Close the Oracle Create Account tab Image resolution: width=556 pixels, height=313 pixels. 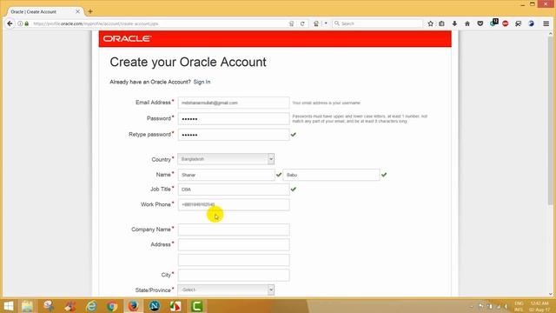pos(77,11)
